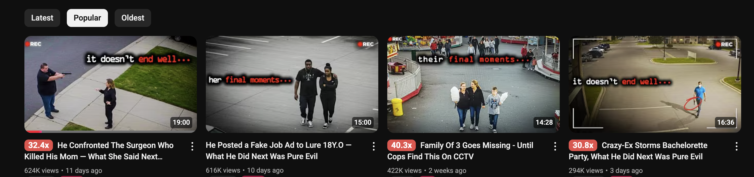This screenshot has height=177, width=754.
Task: Open 'Crazy-Ex Storms Bachelorette Party' title
Action: [x=638, y=151]
